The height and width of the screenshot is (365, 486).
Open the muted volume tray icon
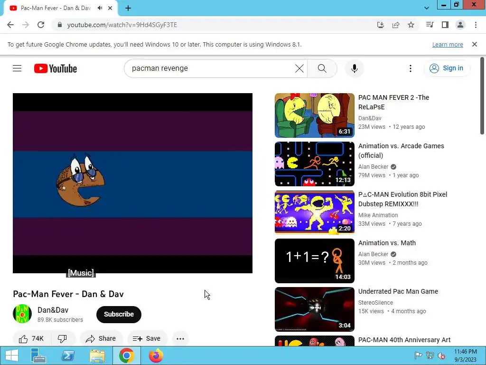[x=441, y=355]
